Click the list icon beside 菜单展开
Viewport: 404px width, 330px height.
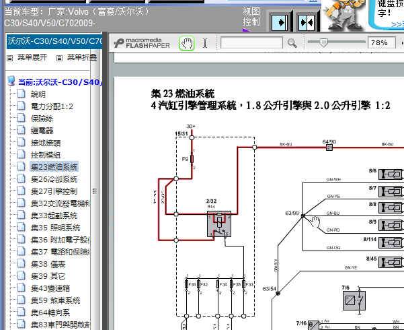[x=10, y=58]
